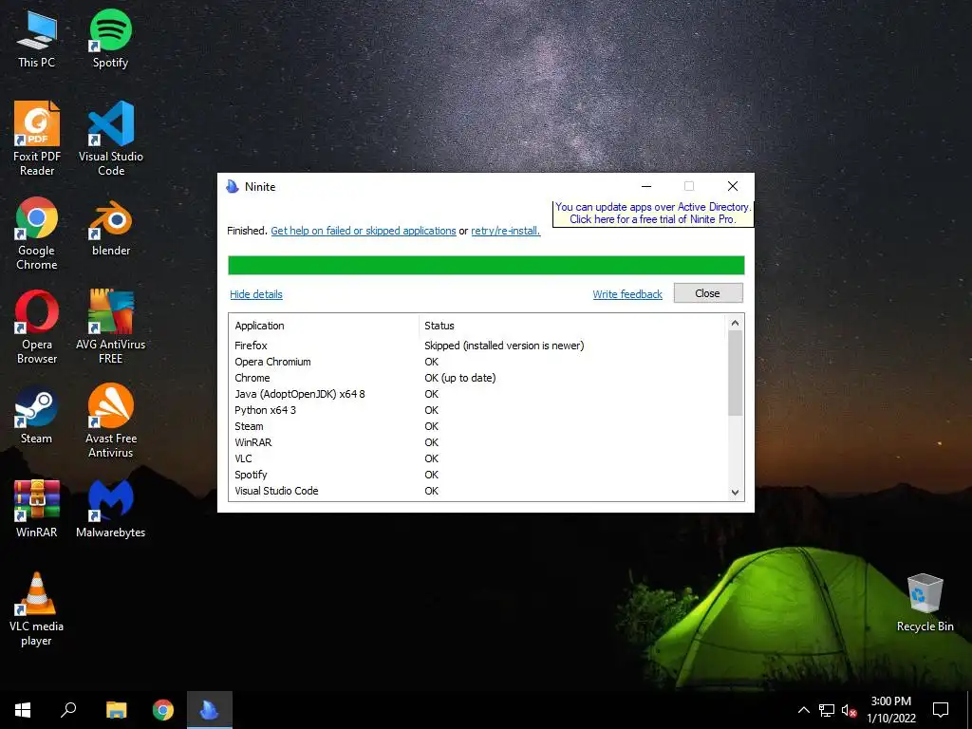Select the AVG AntiVirus FREE shortcut
972x729 pixels.
[x=110, y=327]
